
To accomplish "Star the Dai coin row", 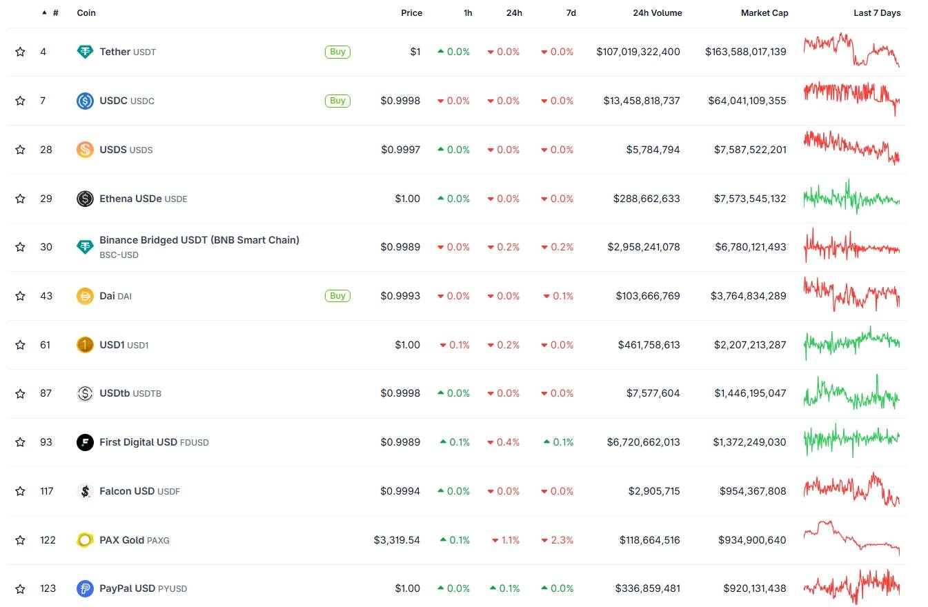I will point(20,296).
